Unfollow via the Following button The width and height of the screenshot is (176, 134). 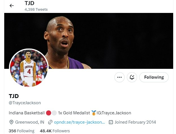[154, 77]
